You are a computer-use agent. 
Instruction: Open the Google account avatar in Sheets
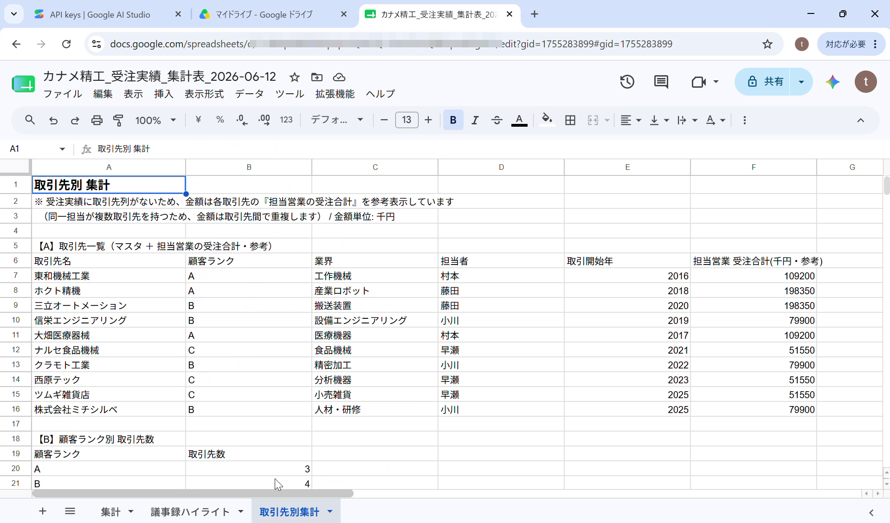[x=865, y=82]
